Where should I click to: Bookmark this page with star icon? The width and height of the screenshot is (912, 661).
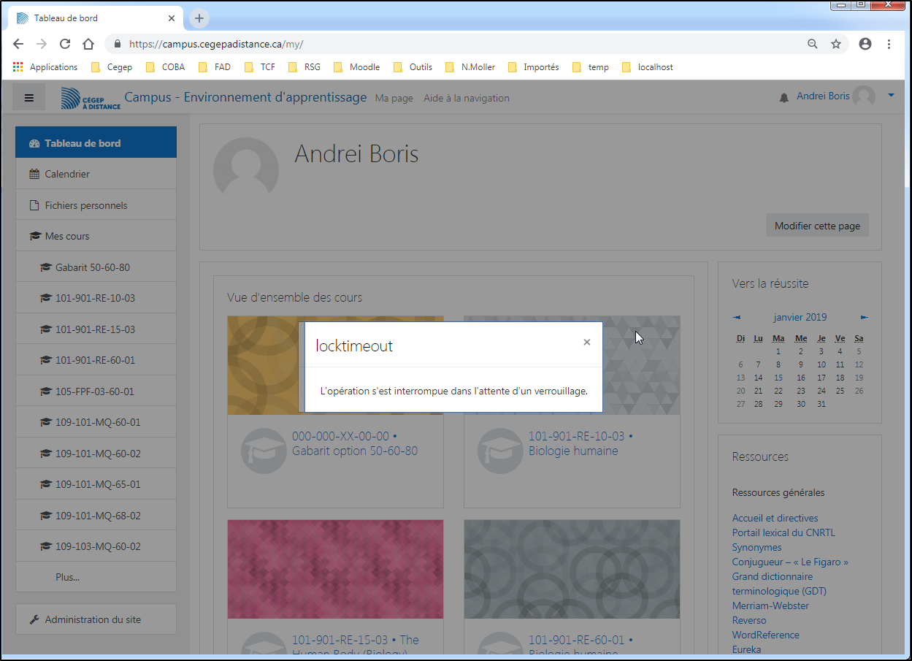[836, 44]
